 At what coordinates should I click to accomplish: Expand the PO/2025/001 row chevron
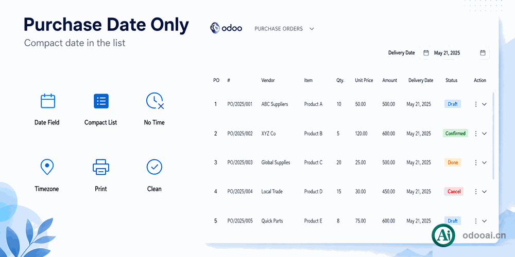click(x=484, y=104)
